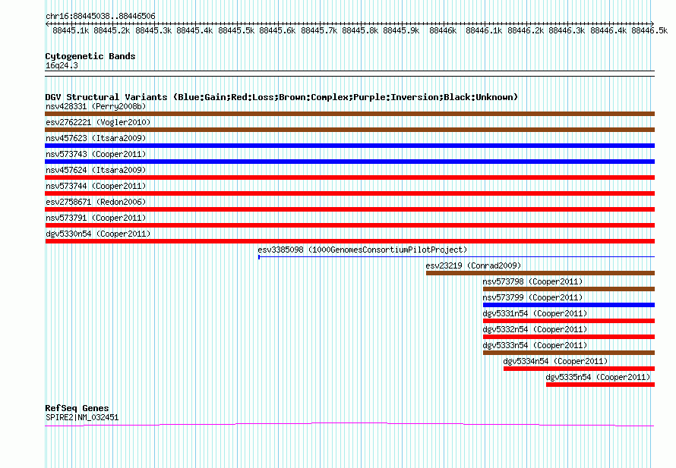Select the chr16:88445038..88446506 coordinate text

click(x=100, y=16)
